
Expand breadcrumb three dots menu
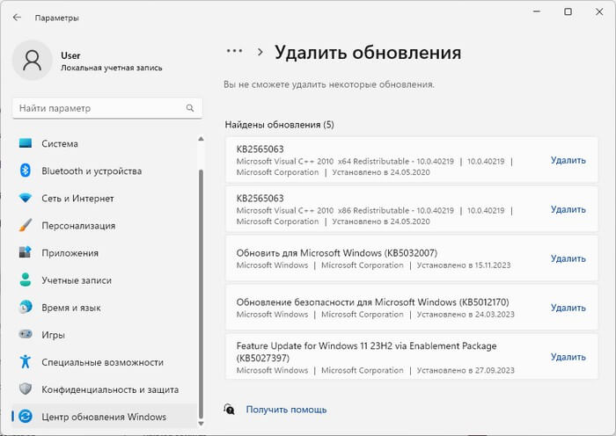click(x=234, y=52)
